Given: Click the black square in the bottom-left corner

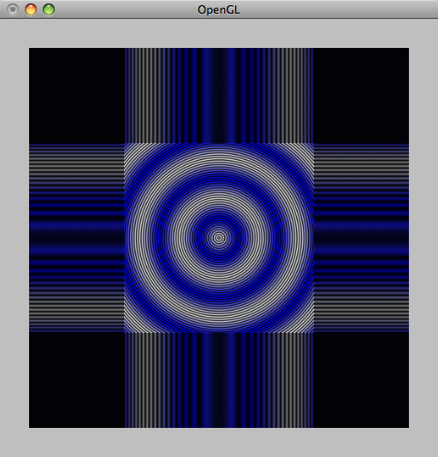Looking at the screenshot, I should tap(77, 380).
